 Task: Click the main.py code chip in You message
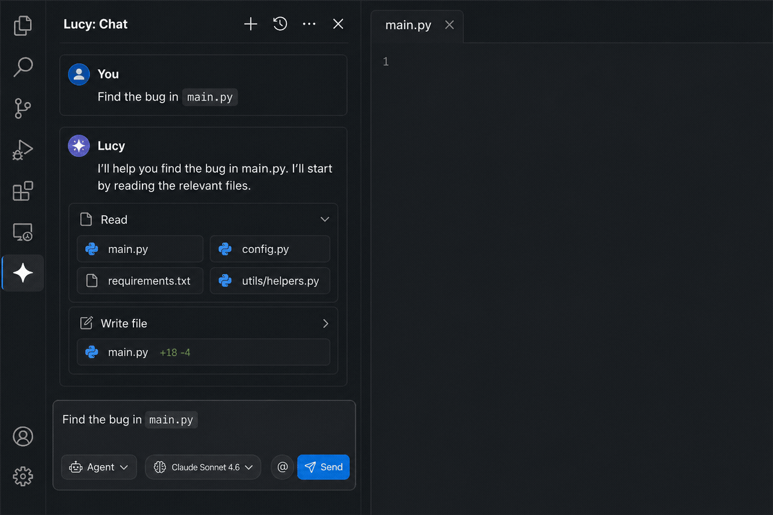point(210,97)
